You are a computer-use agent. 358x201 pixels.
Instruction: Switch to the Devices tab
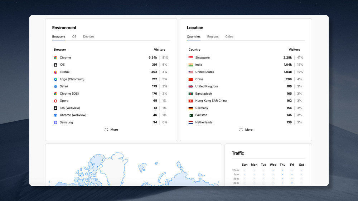pyautogui.click(x=88, y=37)
